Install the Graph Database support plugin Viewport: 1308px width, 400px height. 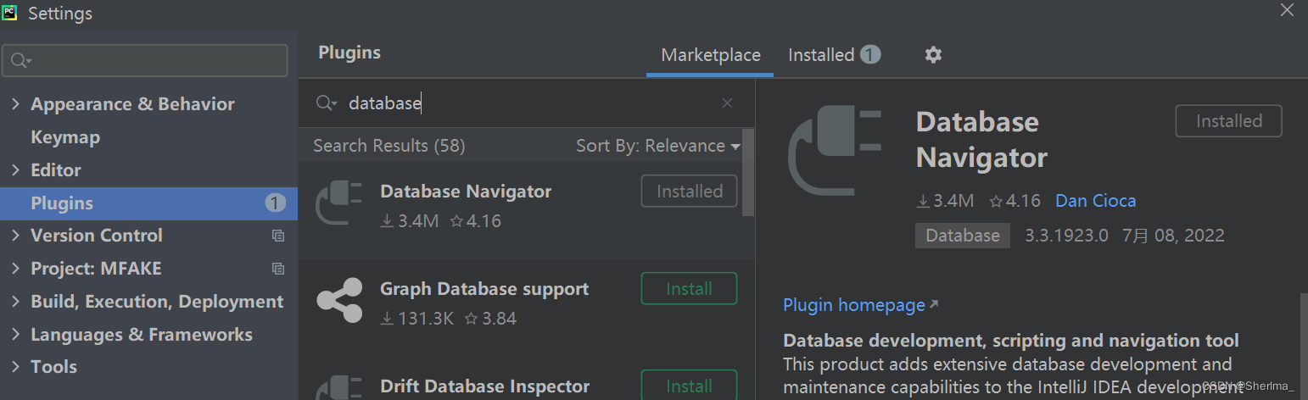pos(689,289)
